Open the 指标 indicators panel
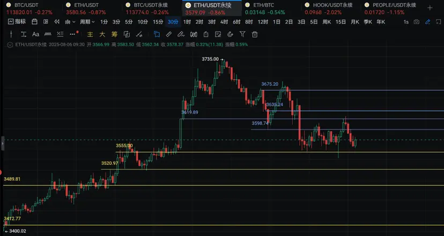The height and width of the screenshot is (236, 444). [x=17, y=22]
